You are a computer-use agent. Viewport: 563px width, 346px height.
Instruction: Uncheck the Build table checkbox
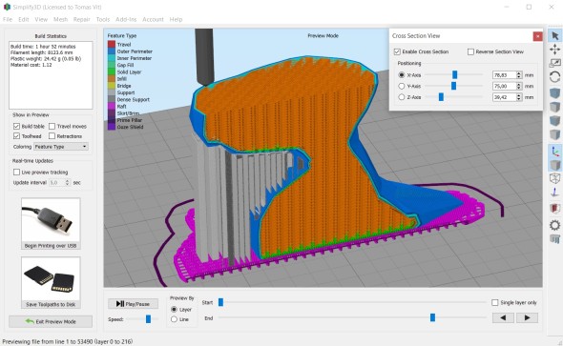16,126
